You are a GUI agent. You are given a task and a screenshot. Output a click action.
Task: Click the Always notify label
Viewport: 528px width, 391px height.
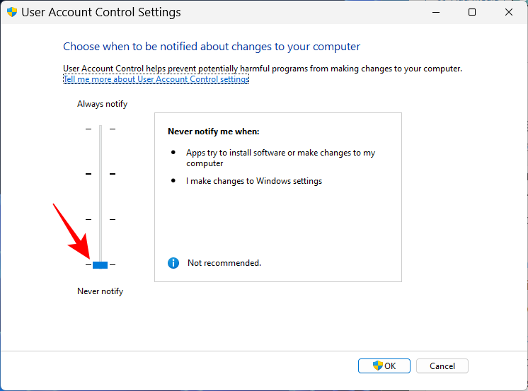[x=103, y=104]
